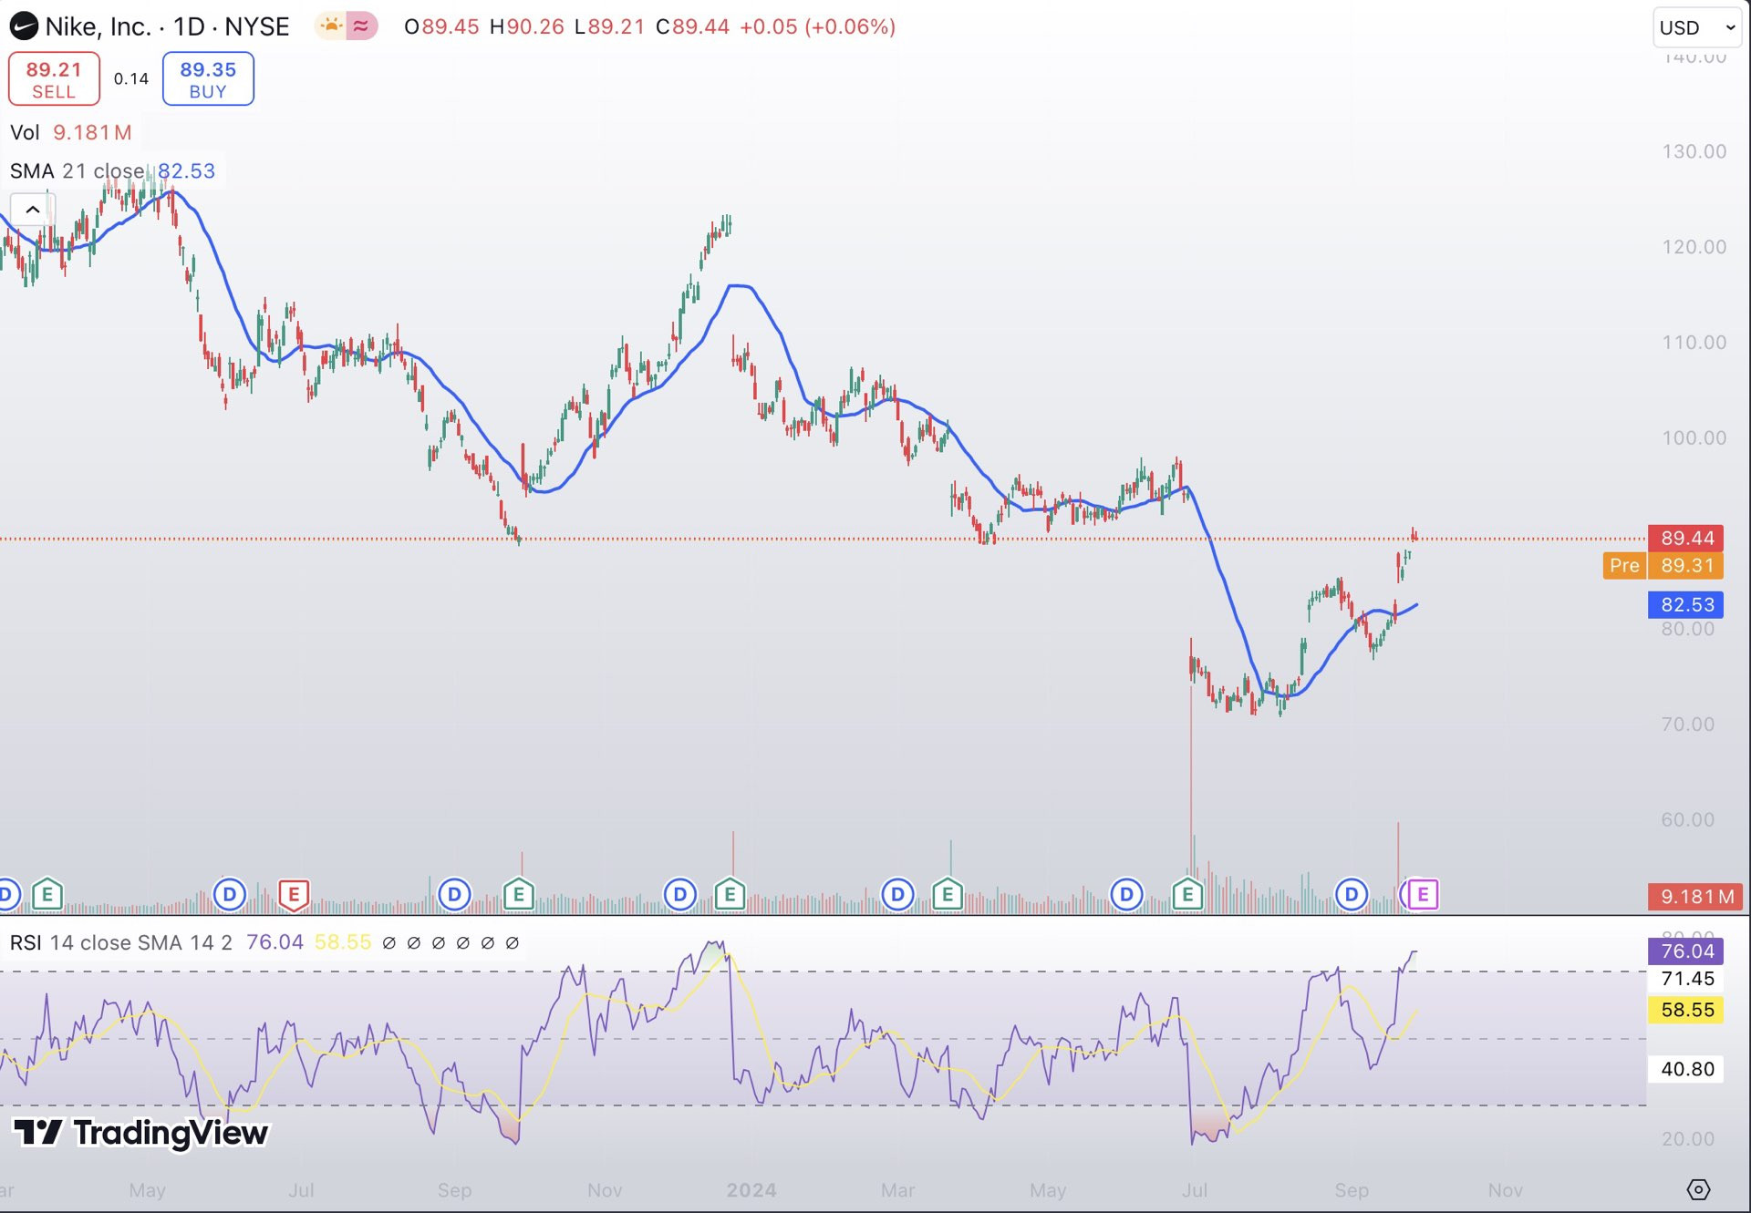This screenshot has height=1213, width=1751.
Task: Click green earnings marker nearest the chart's left edge
Action: pos(47,895)
